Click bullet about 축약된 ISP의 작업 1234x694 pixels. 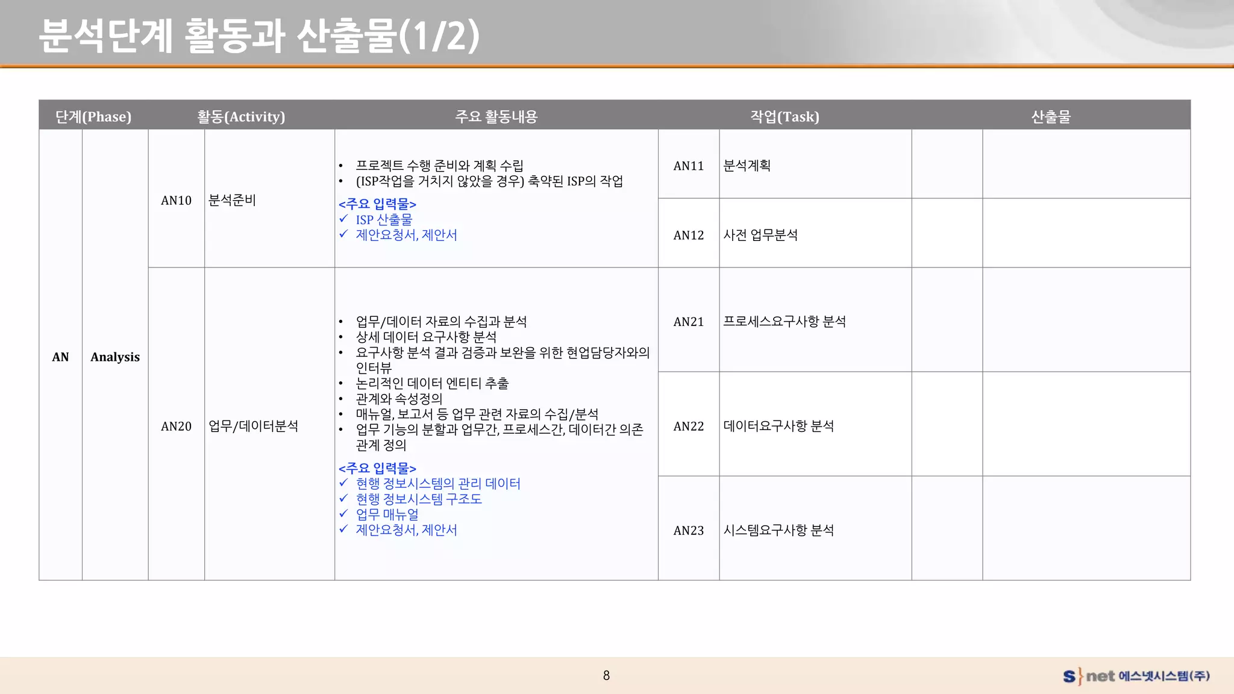[489, 181]
